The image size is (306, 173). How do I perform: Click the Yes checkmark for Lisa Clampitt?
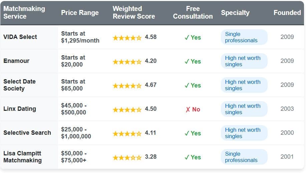pos(193,157)
